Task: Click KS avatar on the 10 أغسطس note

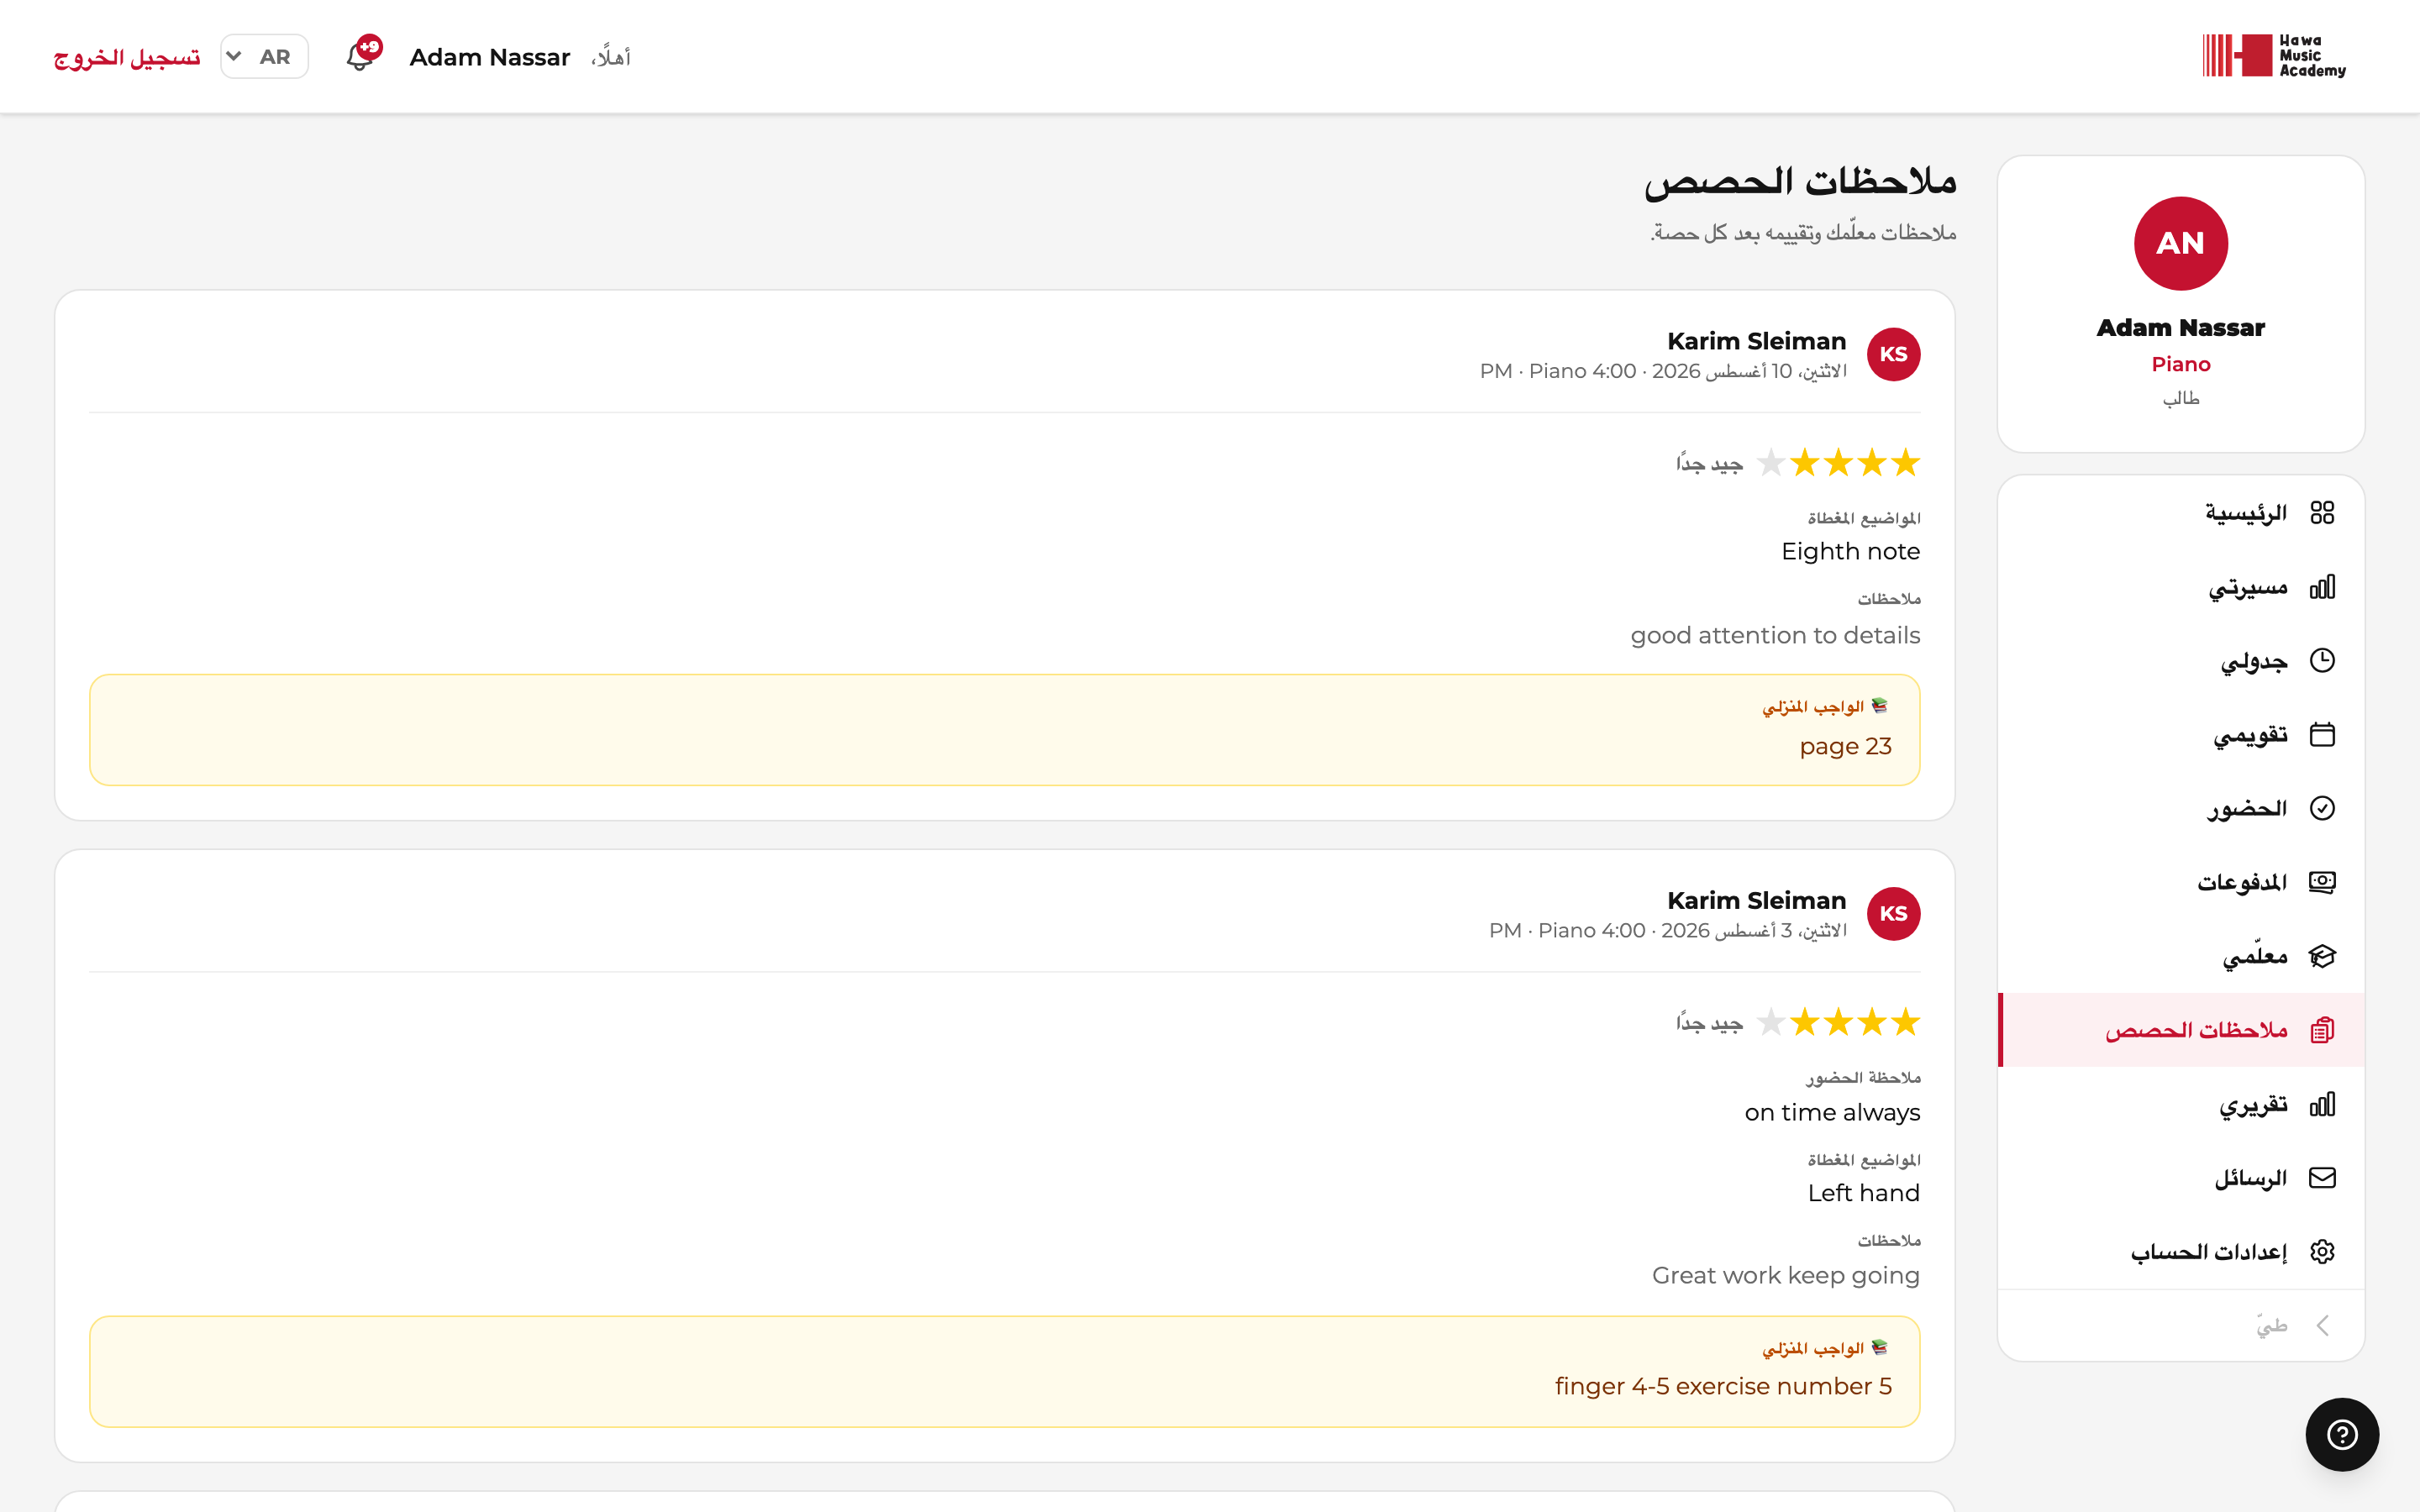Action: click(1893, 354)
